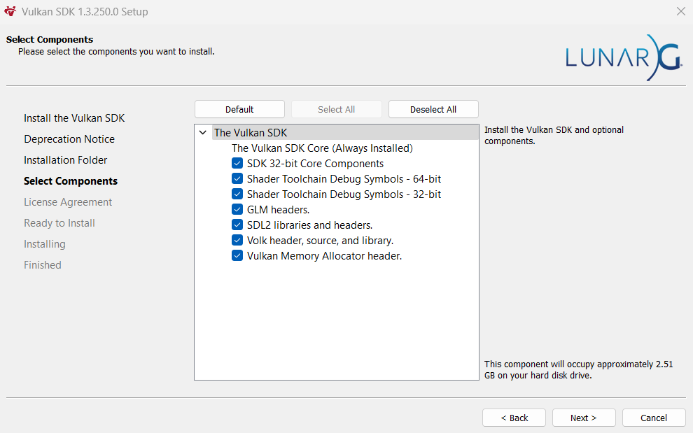Toggle Shader Toolchain Debug Symbols 32-bit checkbox

click(x=237, y=194)
